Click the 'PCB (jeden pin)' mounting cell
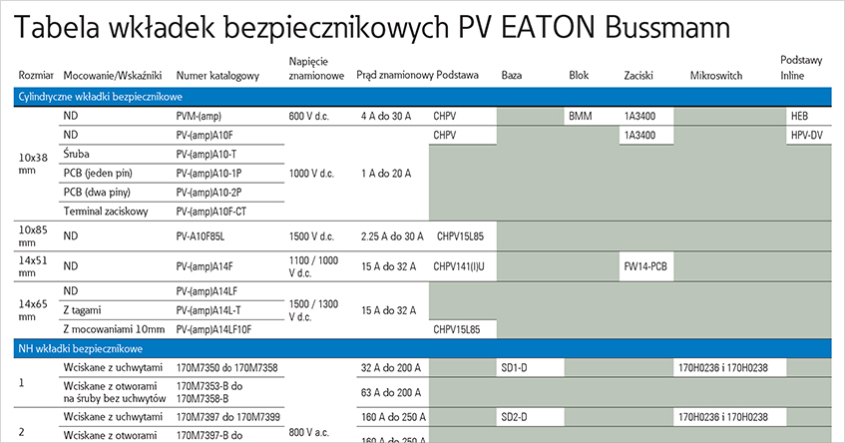The width and height of the screenshot is (845, 443). click(98, 173)
